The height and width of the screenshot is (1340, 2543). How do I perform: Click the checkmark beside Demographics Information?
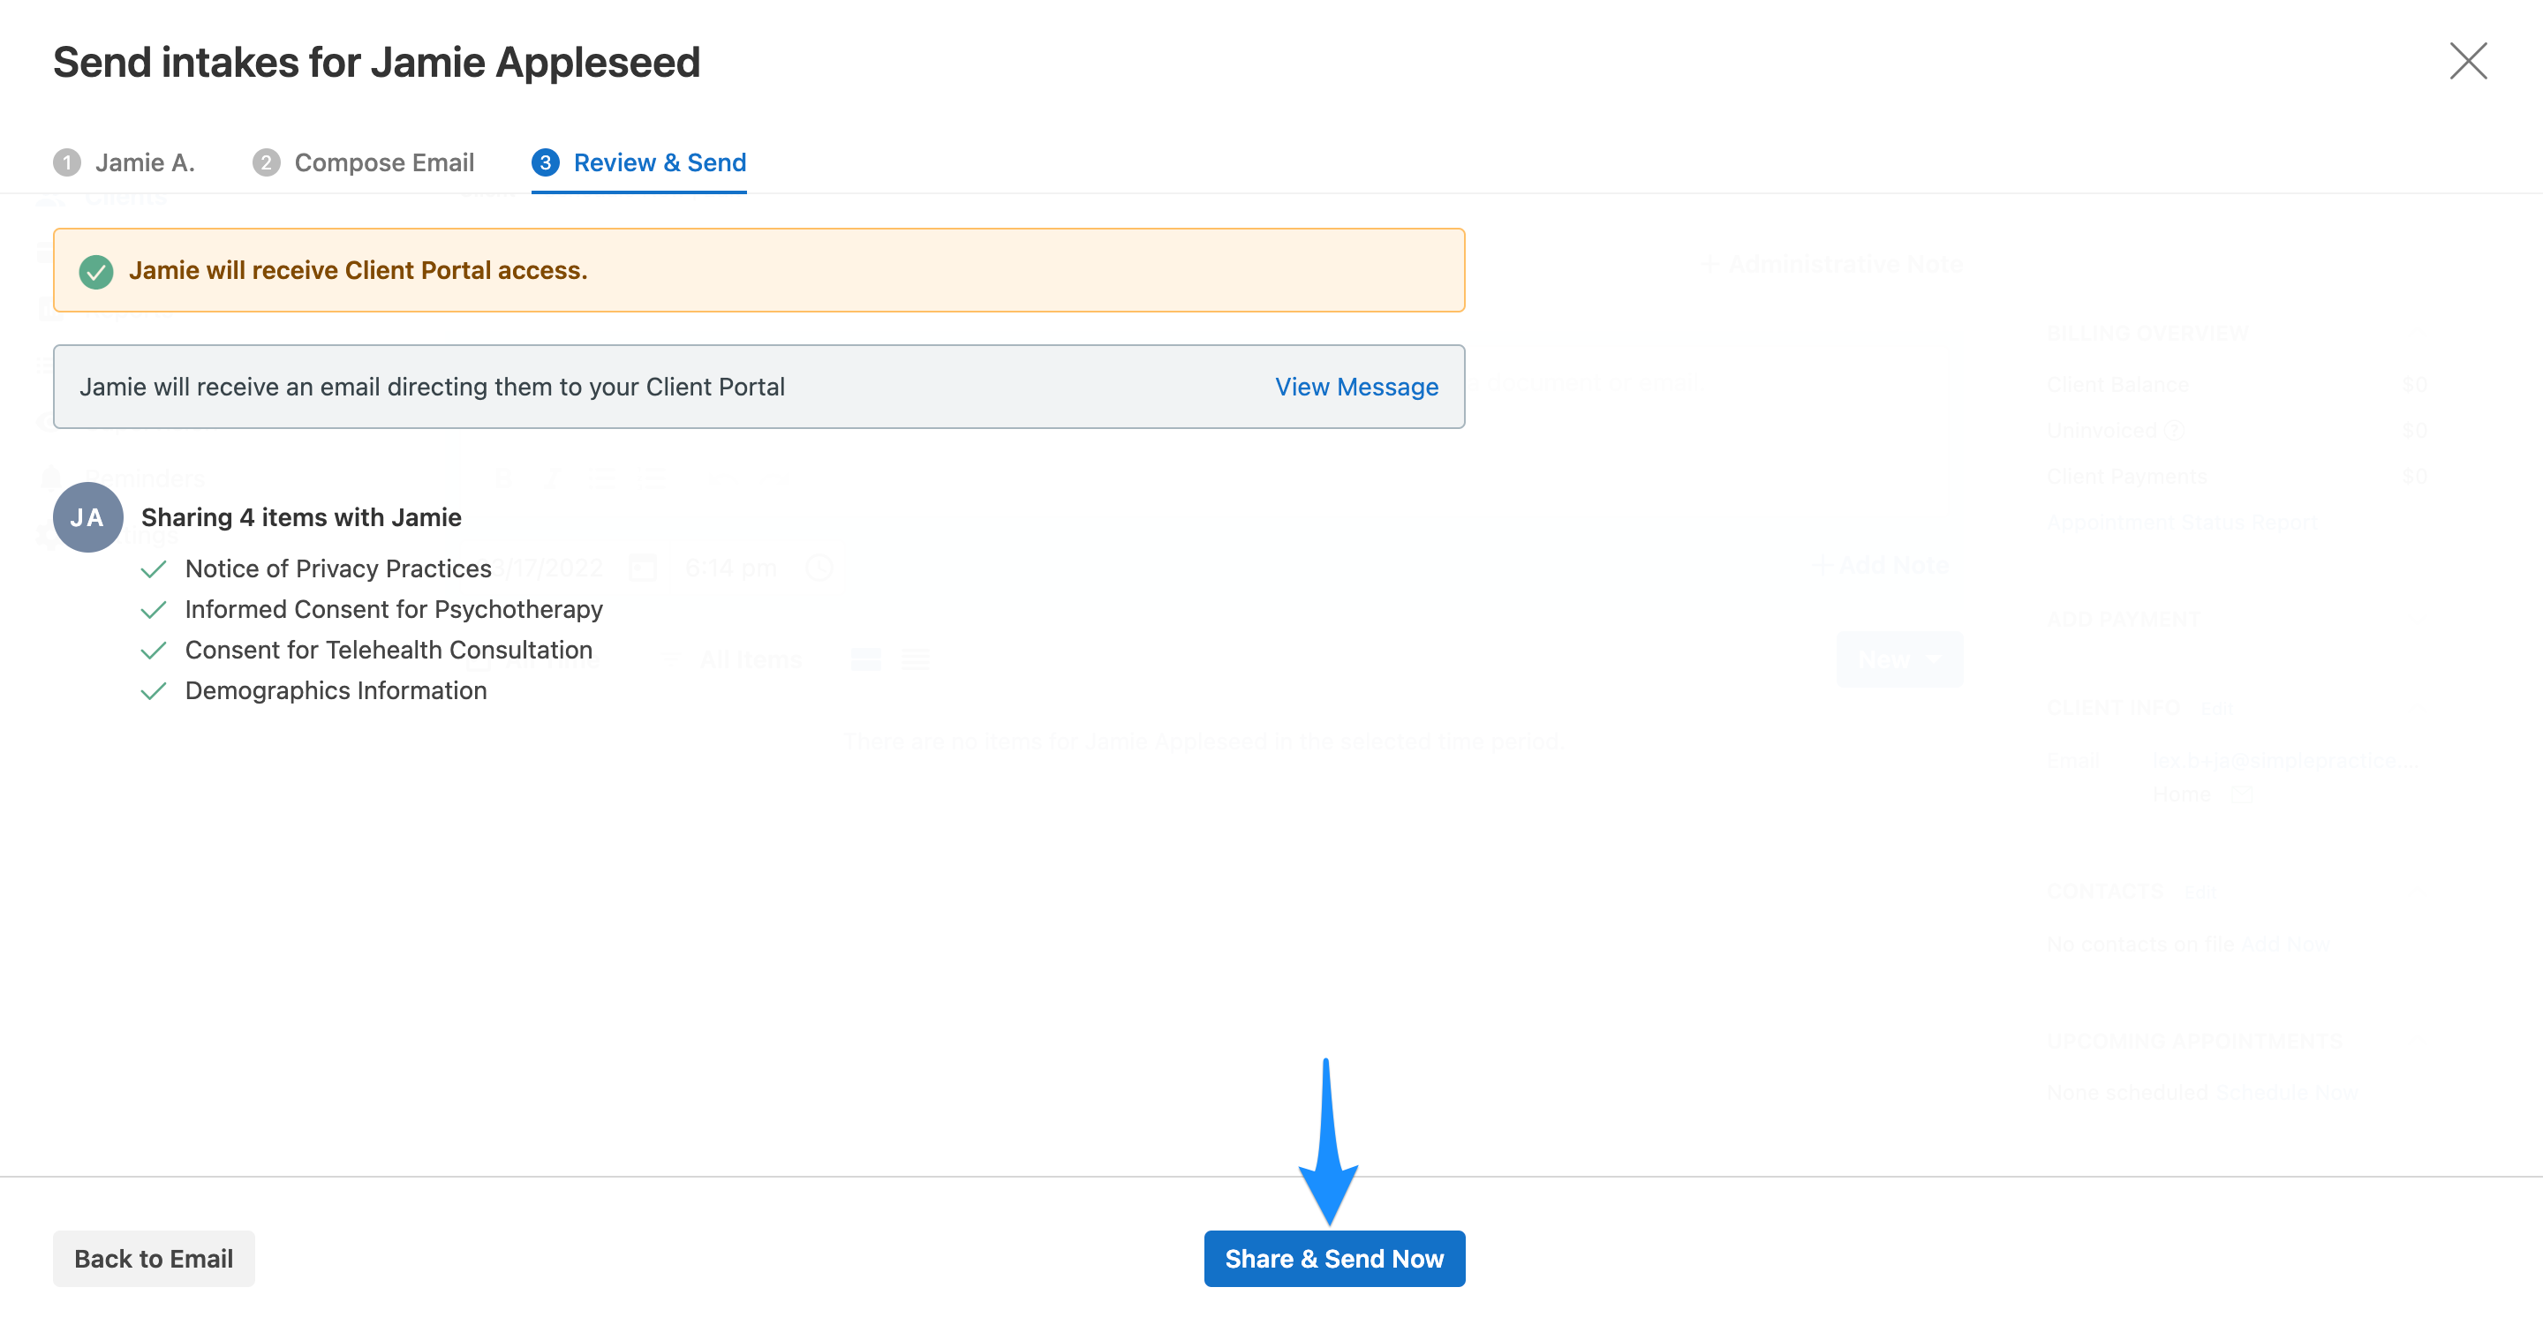(154, 690)
